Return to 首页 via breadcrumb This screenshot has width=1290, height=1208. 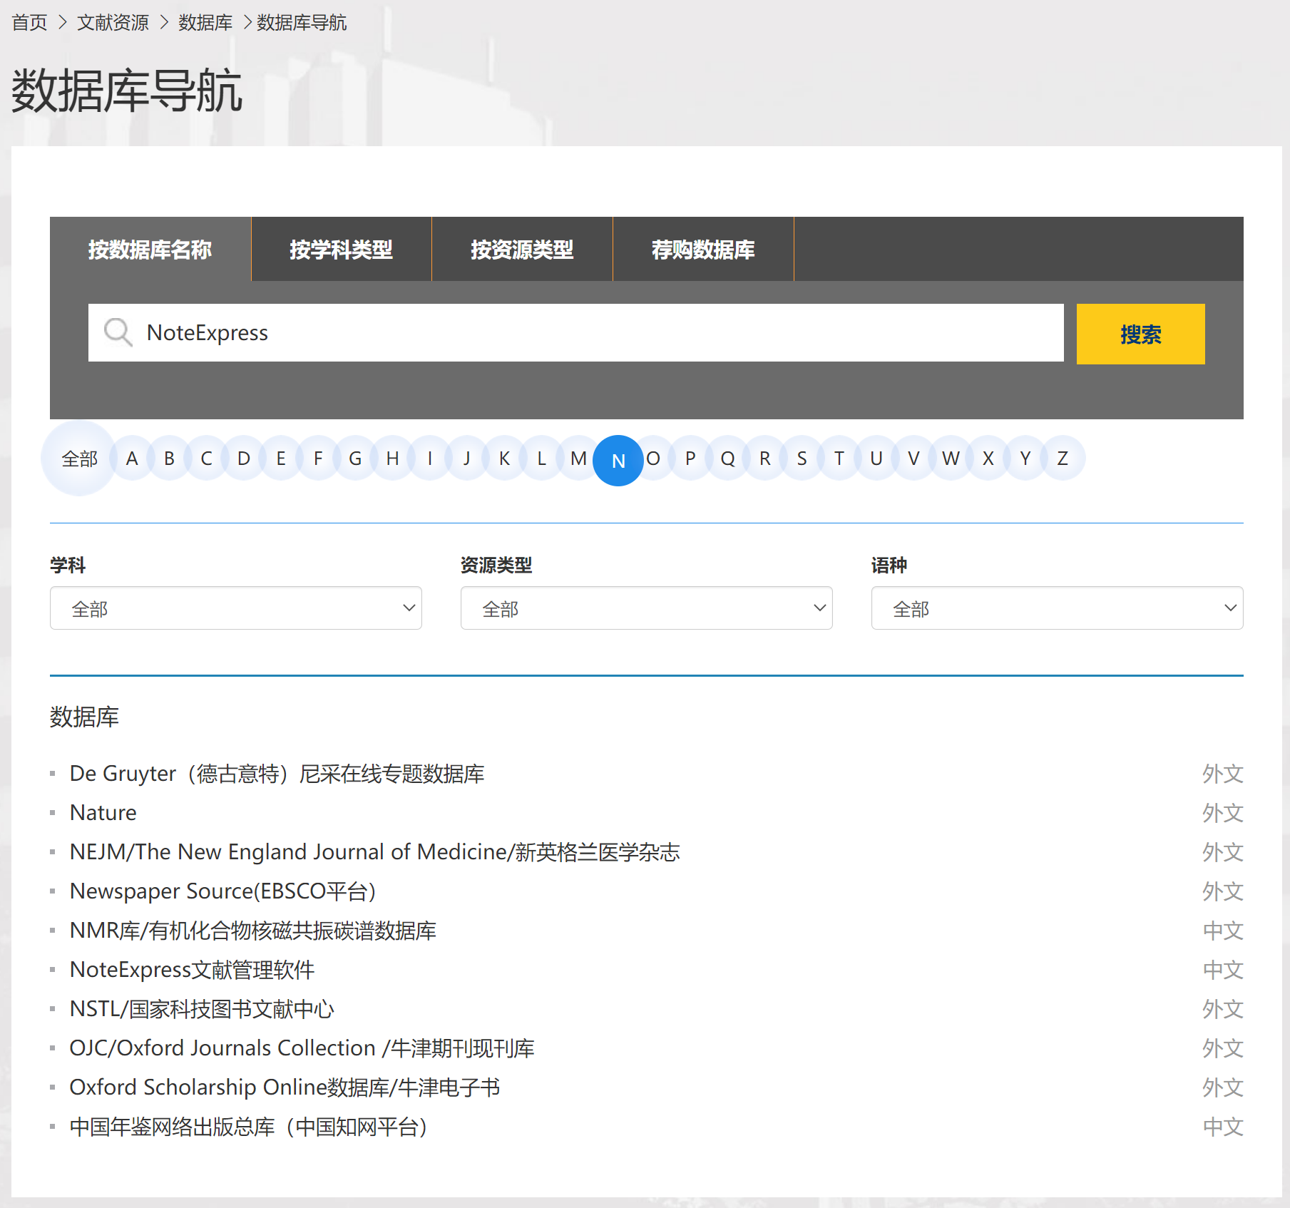point(29,23)
